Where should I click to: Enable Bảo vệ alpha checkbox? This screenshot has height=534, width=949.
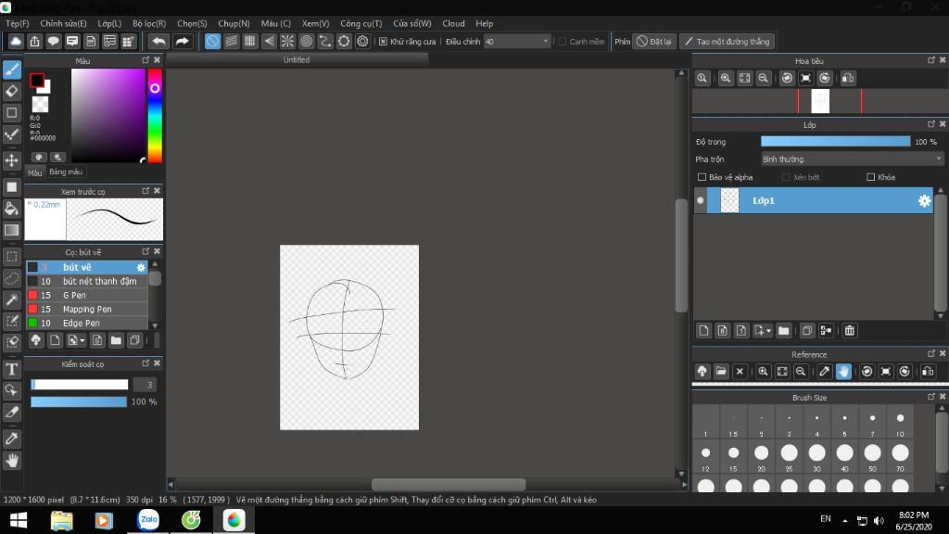pyautogui.click(x=702, y=177)
